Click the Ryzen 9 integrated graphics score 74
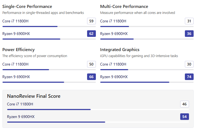 click(x=189, y=77)
